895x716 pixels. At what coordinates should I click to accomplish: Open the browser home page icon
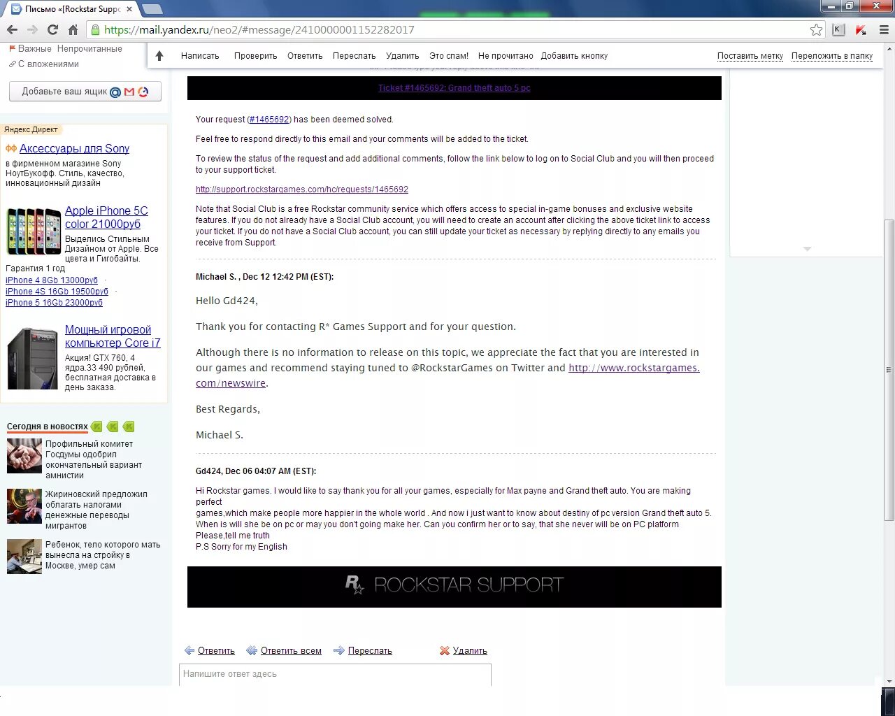pyautogui.click(x=73, y=29)
